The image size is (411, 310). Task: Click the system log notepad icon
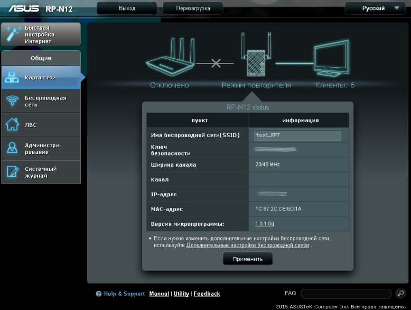coord(12,172)
